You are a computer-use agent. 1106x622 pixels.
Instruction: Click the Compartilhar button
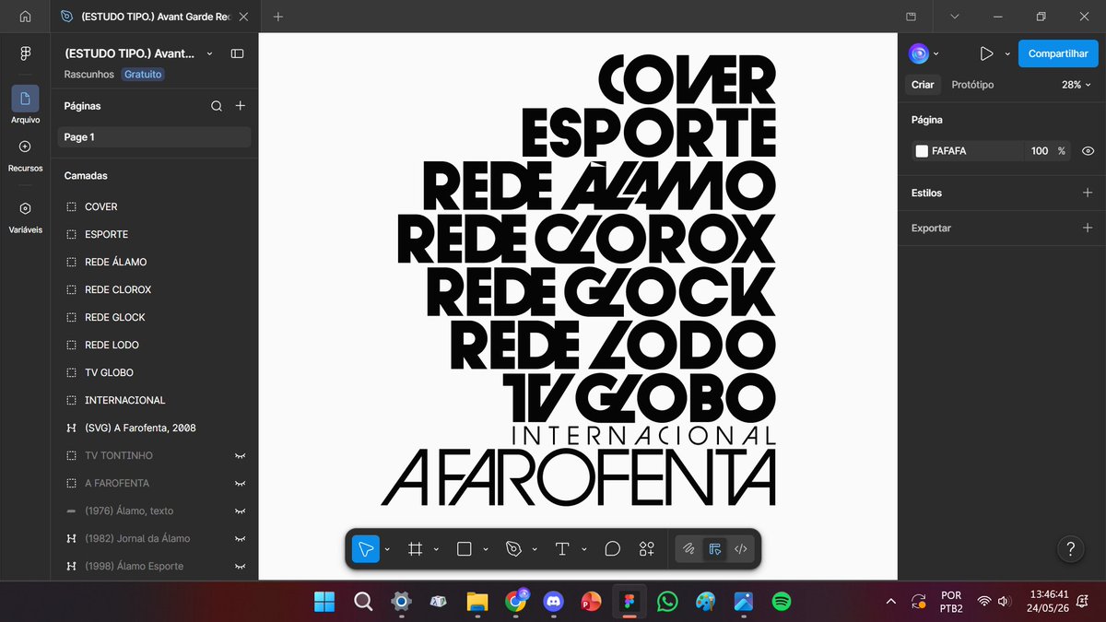pos(1058,53)
